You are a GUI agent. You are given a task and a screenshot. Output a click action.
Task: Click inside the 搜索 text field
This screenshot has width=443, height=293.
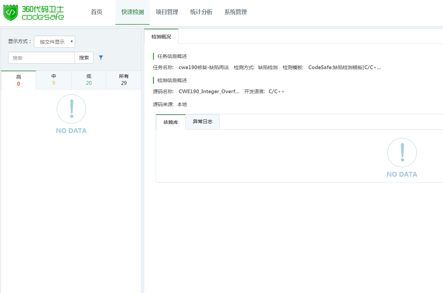click(41, 58)
